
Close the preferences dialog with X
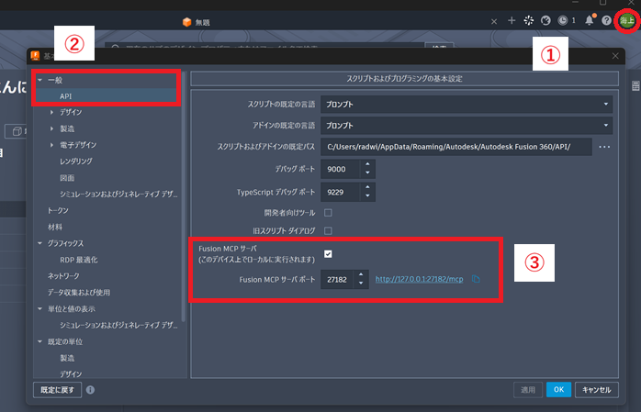point(615,56)
